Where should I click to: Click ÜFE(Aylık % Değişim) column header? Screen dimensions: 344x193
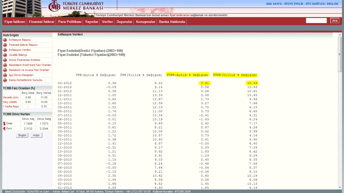click(96, 75)
